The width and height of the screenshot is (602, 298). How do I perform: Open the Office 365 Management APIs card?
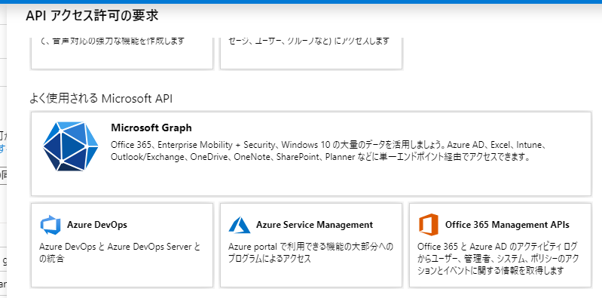[500, 245]
